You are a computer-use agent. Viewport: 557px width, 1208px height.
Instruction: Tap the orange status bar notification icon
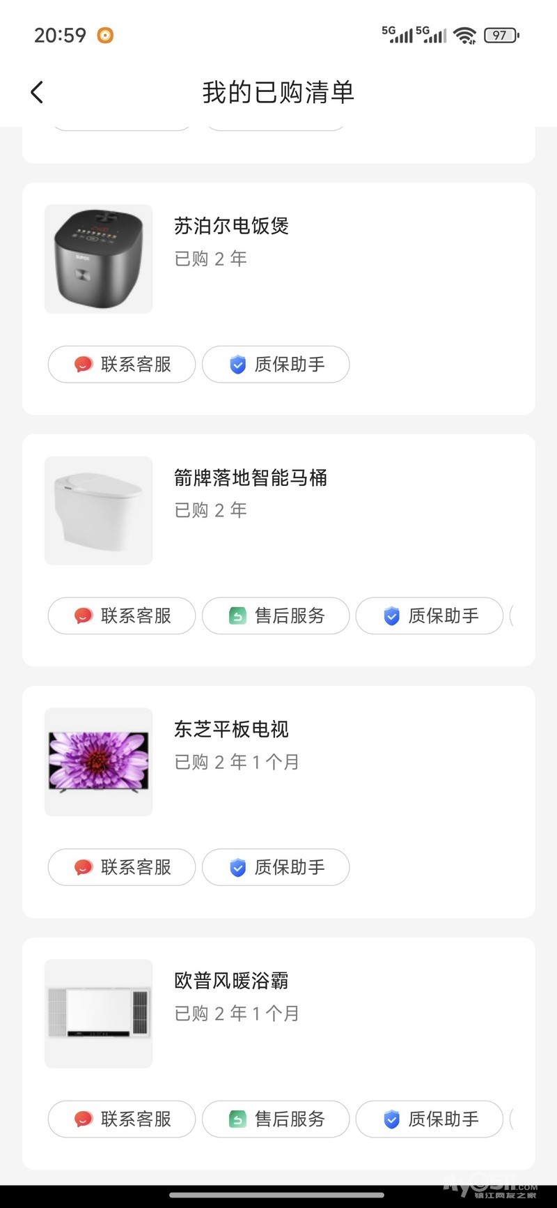pos(105,35)
